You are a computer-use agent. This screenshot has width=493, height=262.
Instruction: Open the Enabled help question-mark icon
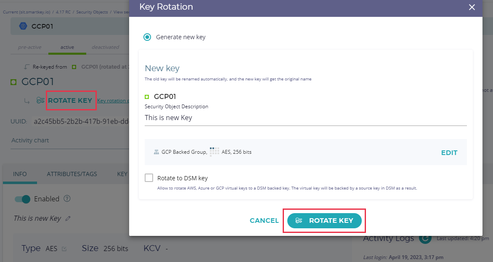click(x=67, y=199)
